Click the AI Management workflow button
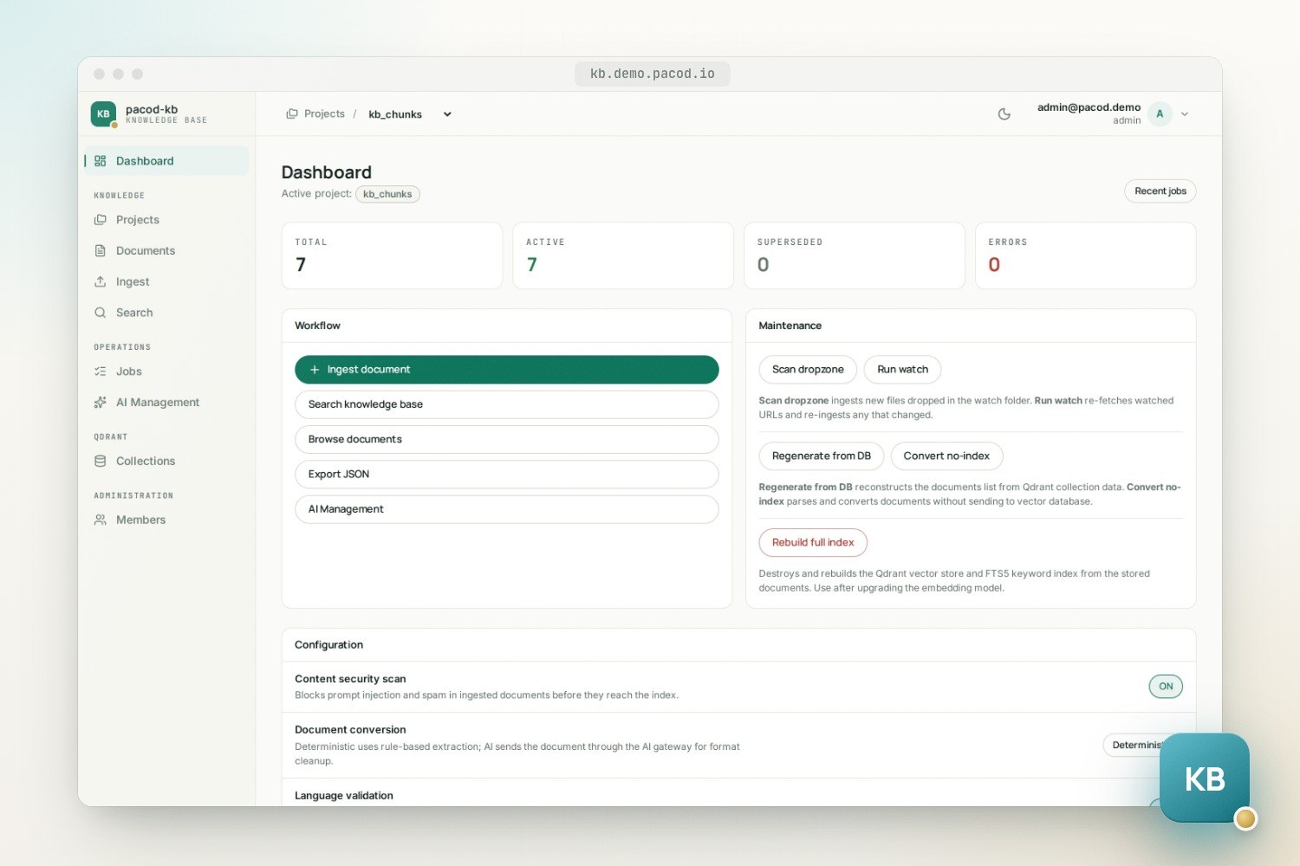Viewport: 1300px width, 866px height. point(507,509)
